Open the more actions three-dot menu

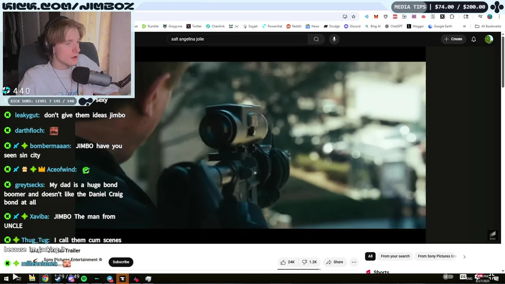click(354, 262)
